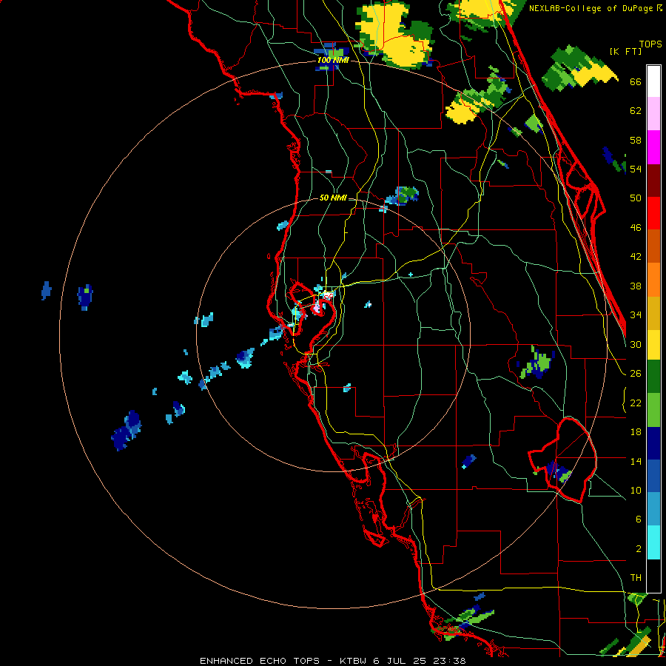Click the "46" legend value
666x666 pixels.
(x=636, y=228)
